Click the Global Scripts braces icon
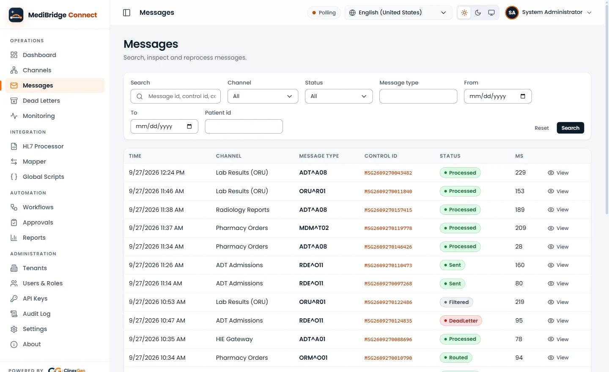 (14, 177)
